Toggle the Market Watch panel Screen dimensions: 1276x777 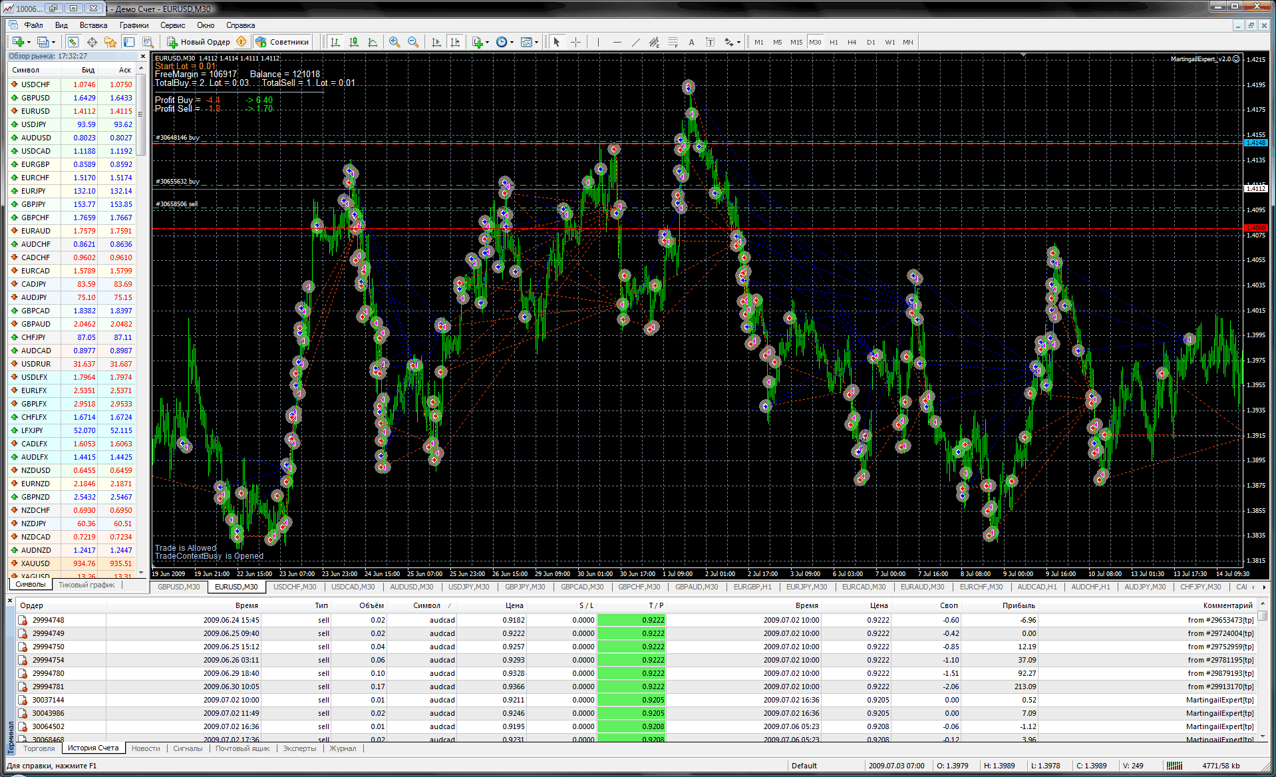pos(73,42)
